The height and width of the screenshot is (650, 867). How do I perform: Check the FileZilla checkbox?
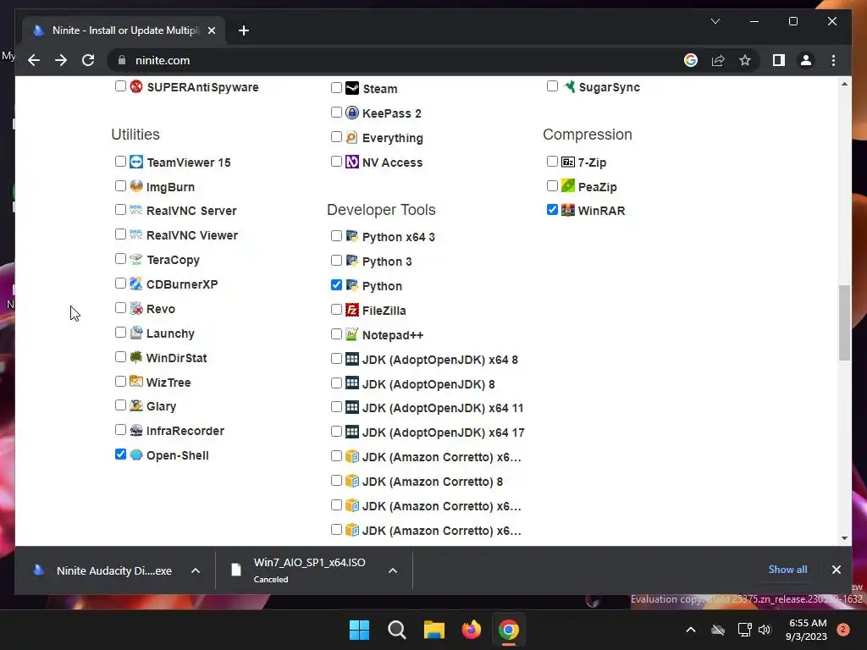click(336, 310)
